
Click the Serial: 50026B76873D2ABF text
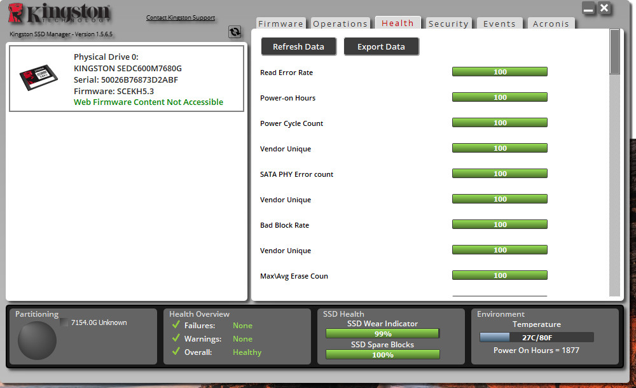[126, 80]
